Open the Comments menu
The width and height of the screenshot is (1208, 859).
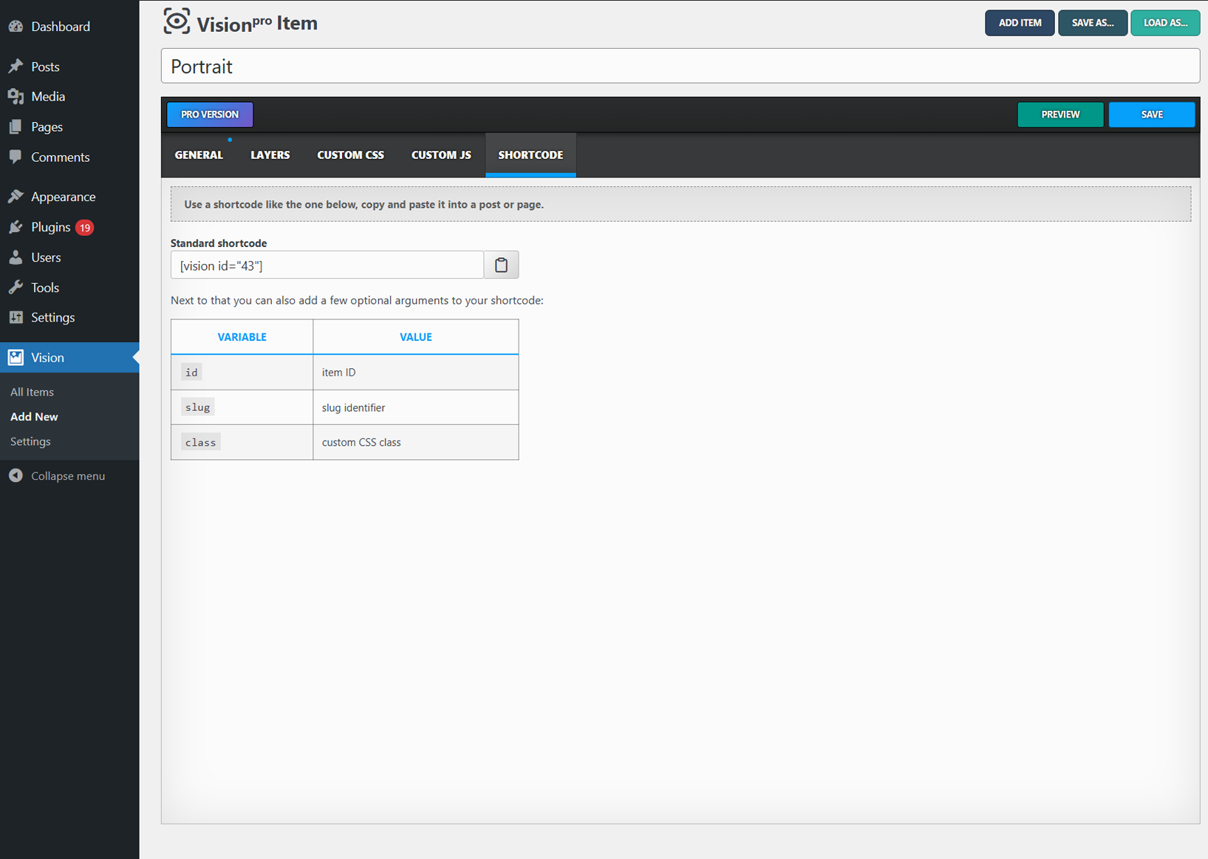pyautogui.click(x=69, y=157)
